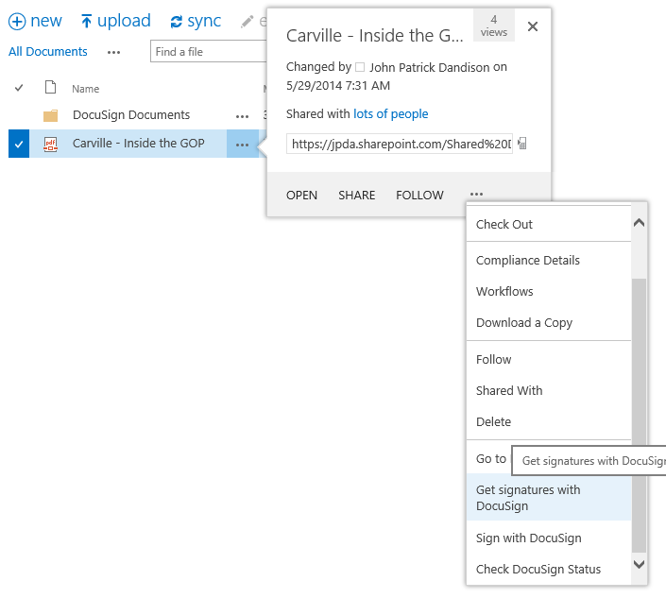Close the callout with the X button
This screenshot has width=666, height=598.
pyautogui.click(x=532, y=26)
